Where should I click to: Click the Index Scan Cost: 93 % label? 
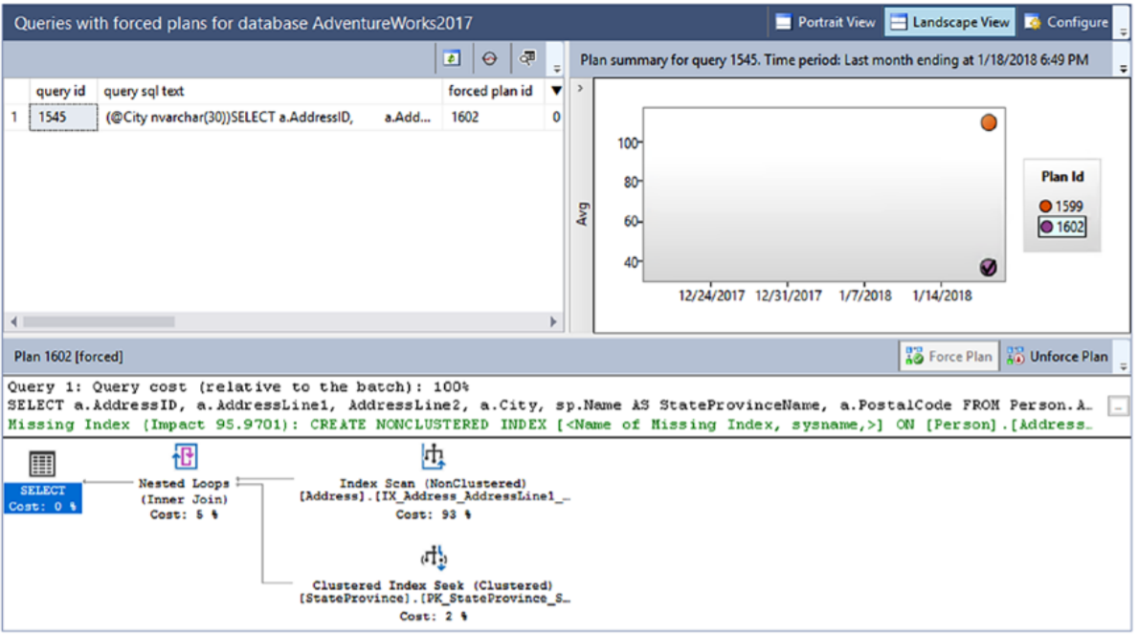[433, 514]
